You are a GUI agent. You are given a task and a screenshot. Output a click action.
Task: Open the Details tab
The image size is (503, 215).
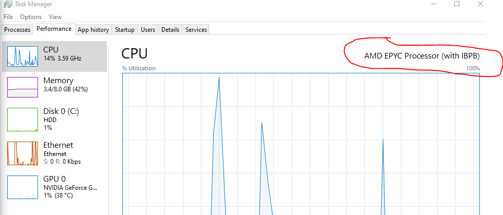[x=171, y=30]
